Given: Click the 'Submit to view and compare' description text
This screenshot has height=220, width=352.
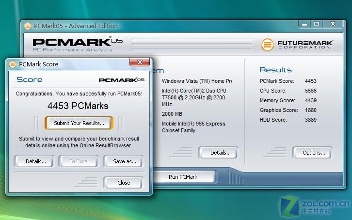Looking at the screenshot, I should pos(79,142).
